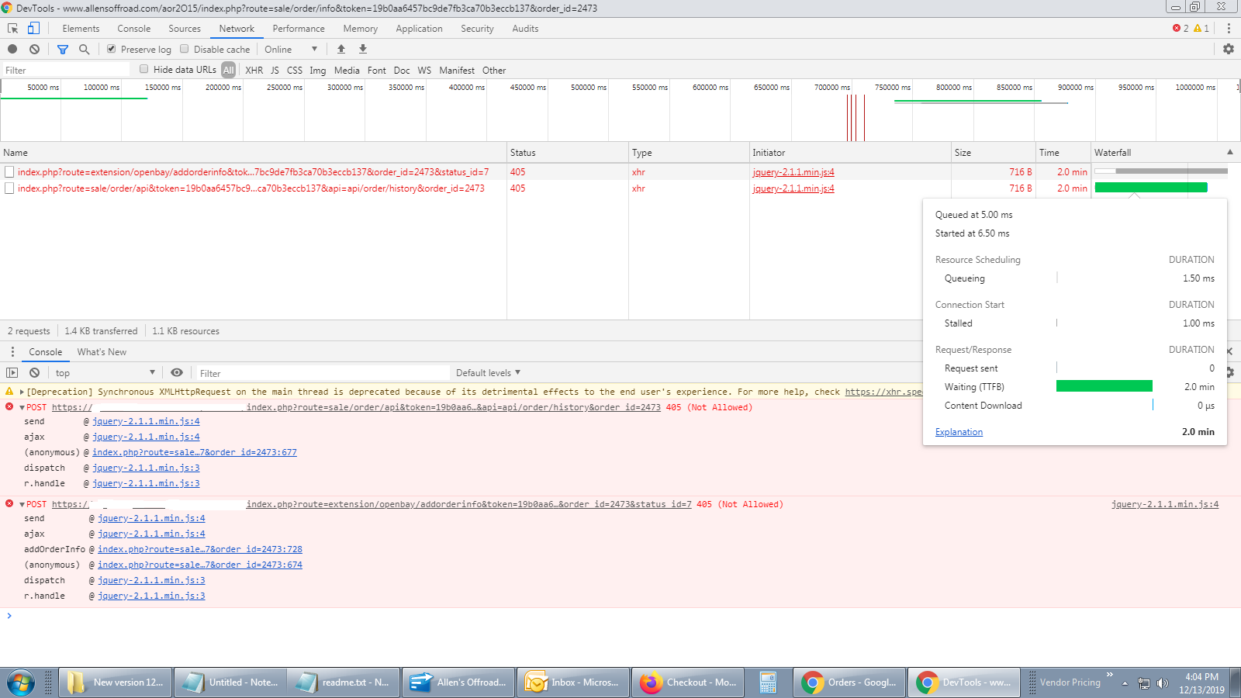This screenshot has width=1241, height=698.
Task: Clear the network log
Action: tap(34, 49)
